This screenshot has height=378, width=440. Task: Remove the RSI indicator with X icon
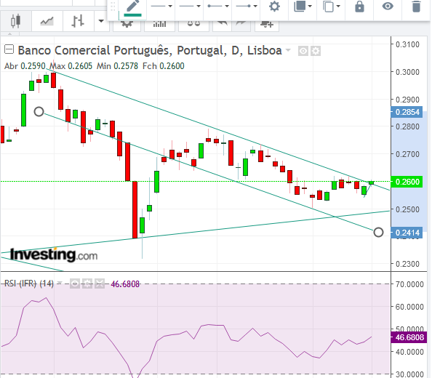click(100, 283)
